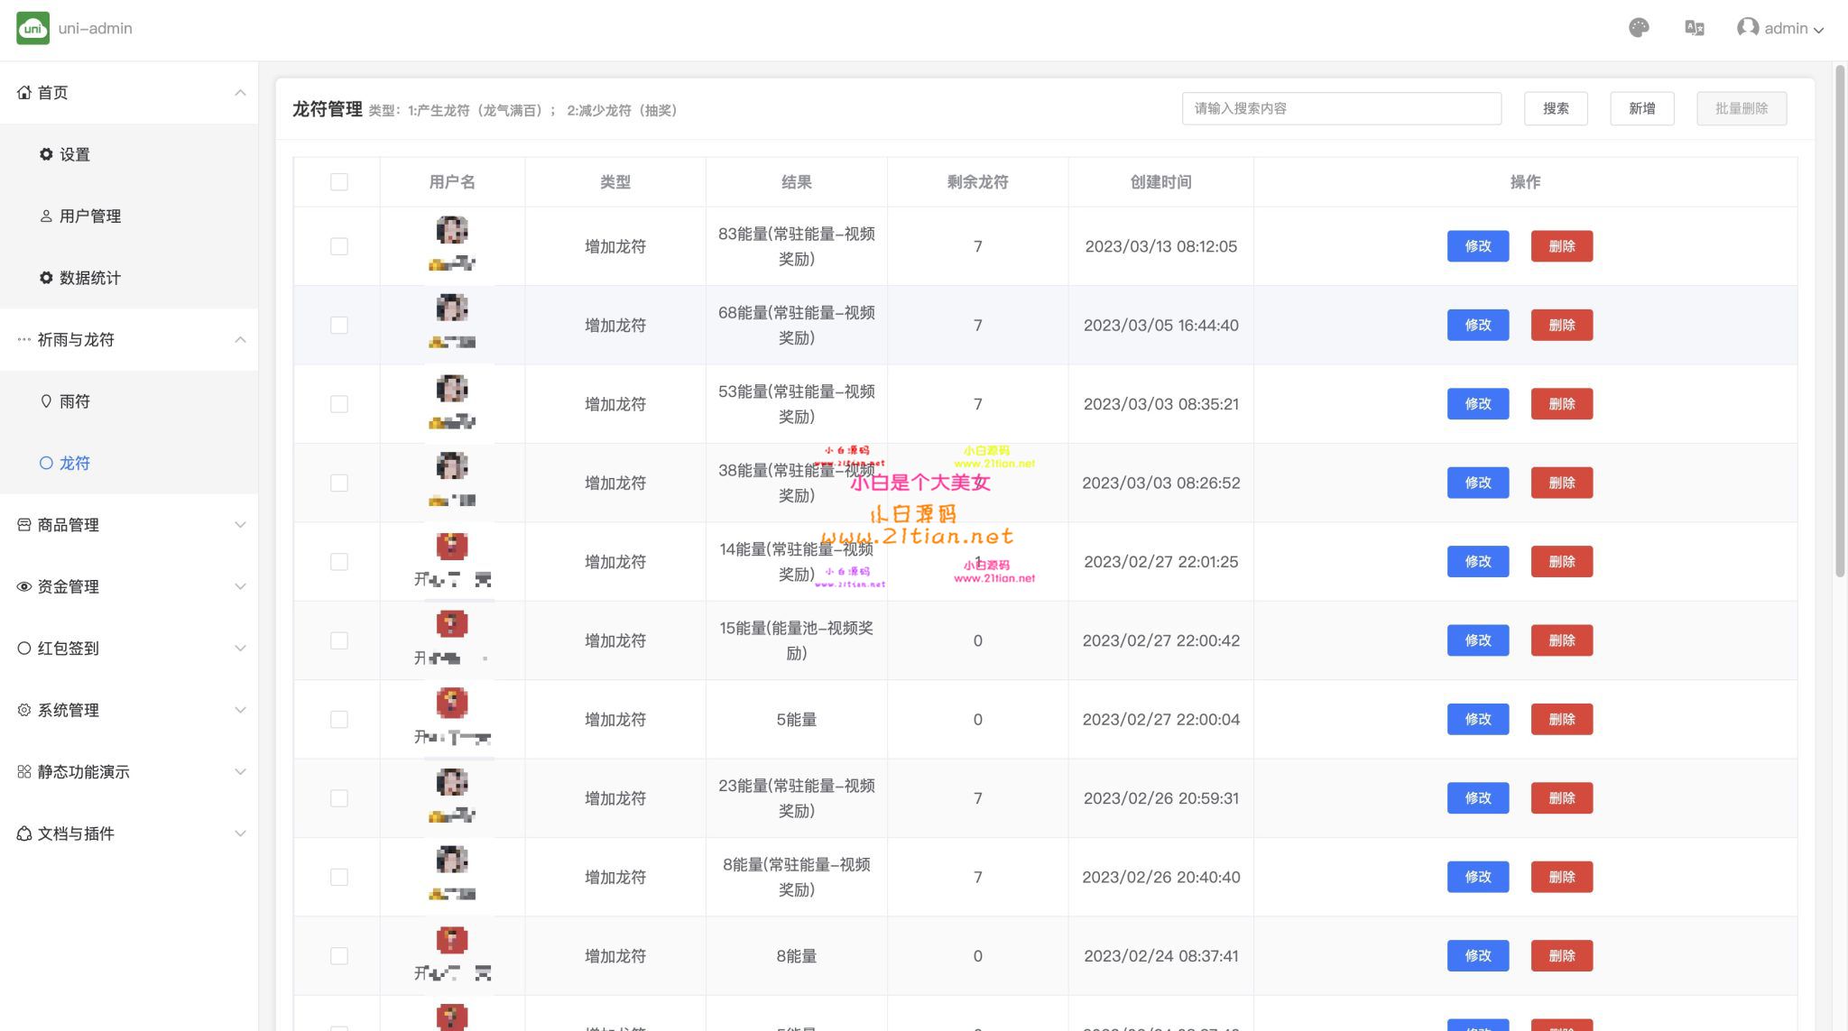Open the admin account dropdown arrow

[1818, 30]
